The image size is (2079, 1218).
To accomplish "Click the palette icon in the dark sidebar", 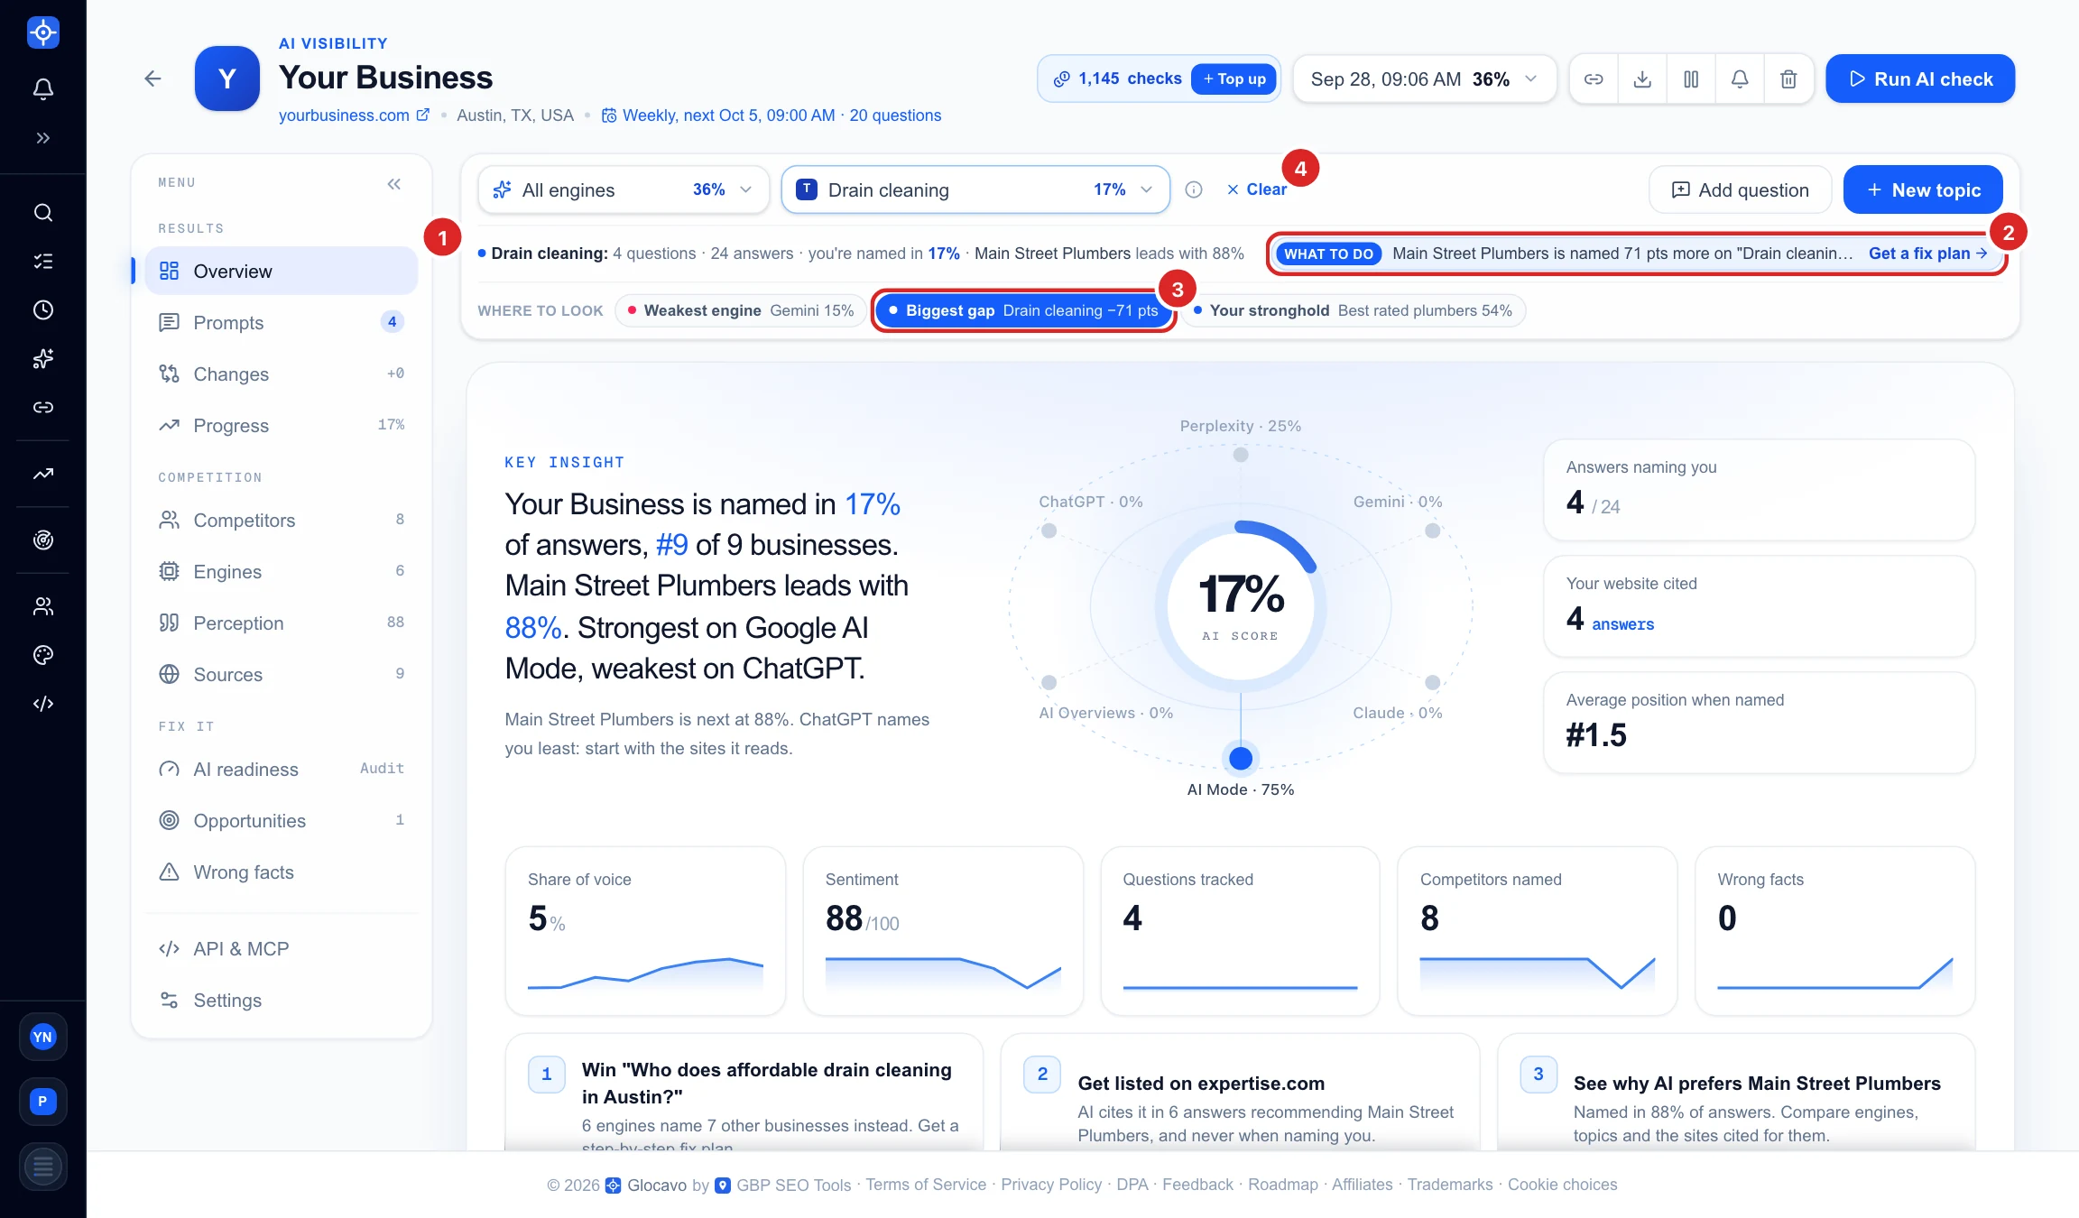I will pyautogui.click(x=42, y=655).
